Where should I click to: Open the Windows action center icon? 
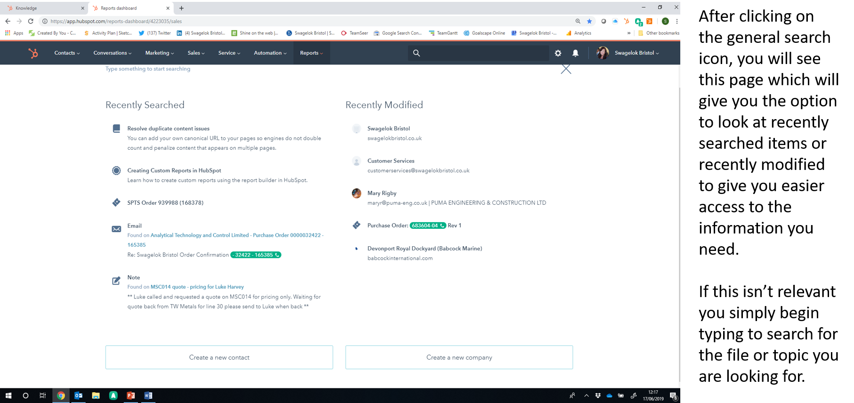click(673, 395)
